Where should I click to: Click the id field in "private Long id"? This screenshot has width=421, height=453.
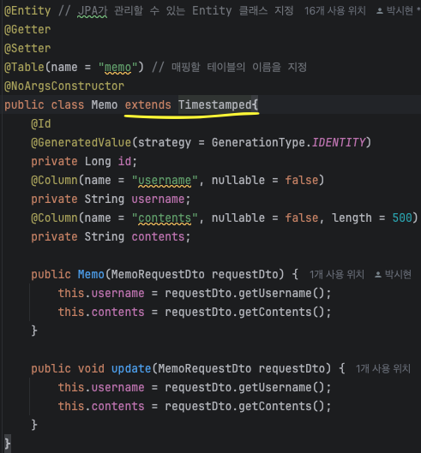124,162
